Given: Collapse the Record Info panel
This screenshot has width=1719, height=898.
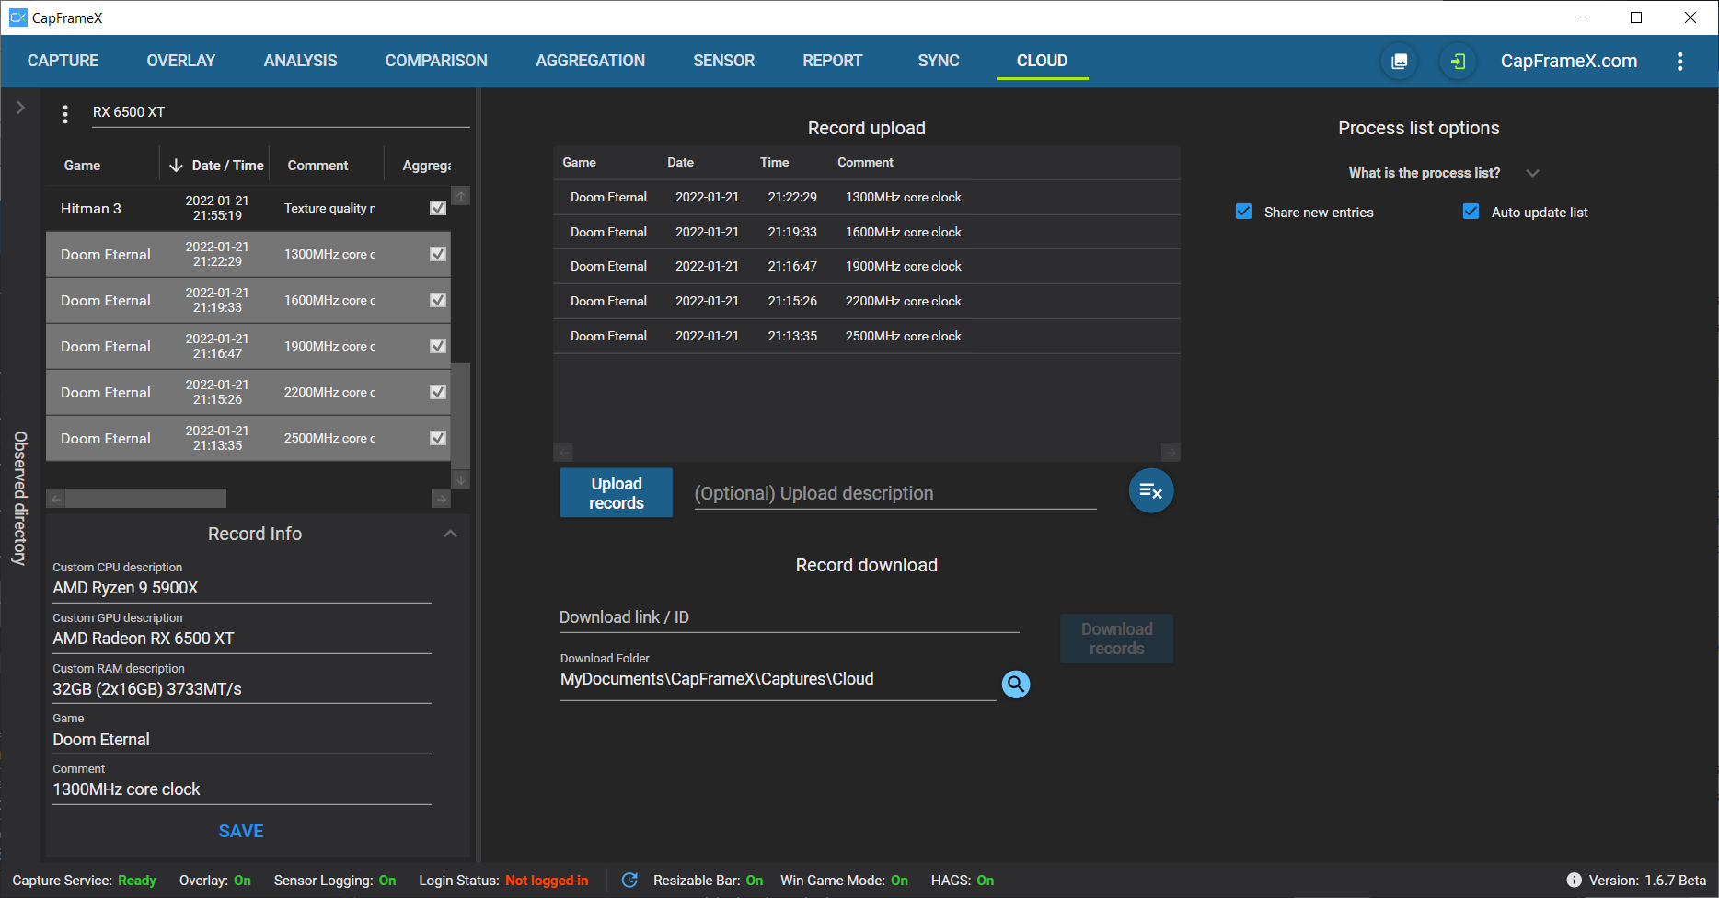Looking at the screenshot, I should [x=450, y=534].
